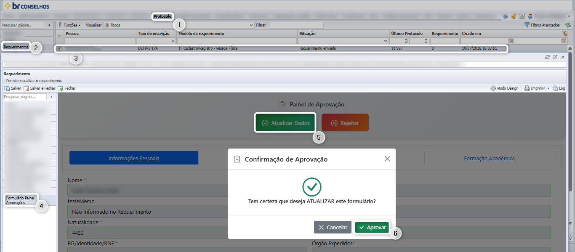Click Cancelar in the confirmation dialog
This screenshot has width=575, height=252.
[x=333, y=227]
